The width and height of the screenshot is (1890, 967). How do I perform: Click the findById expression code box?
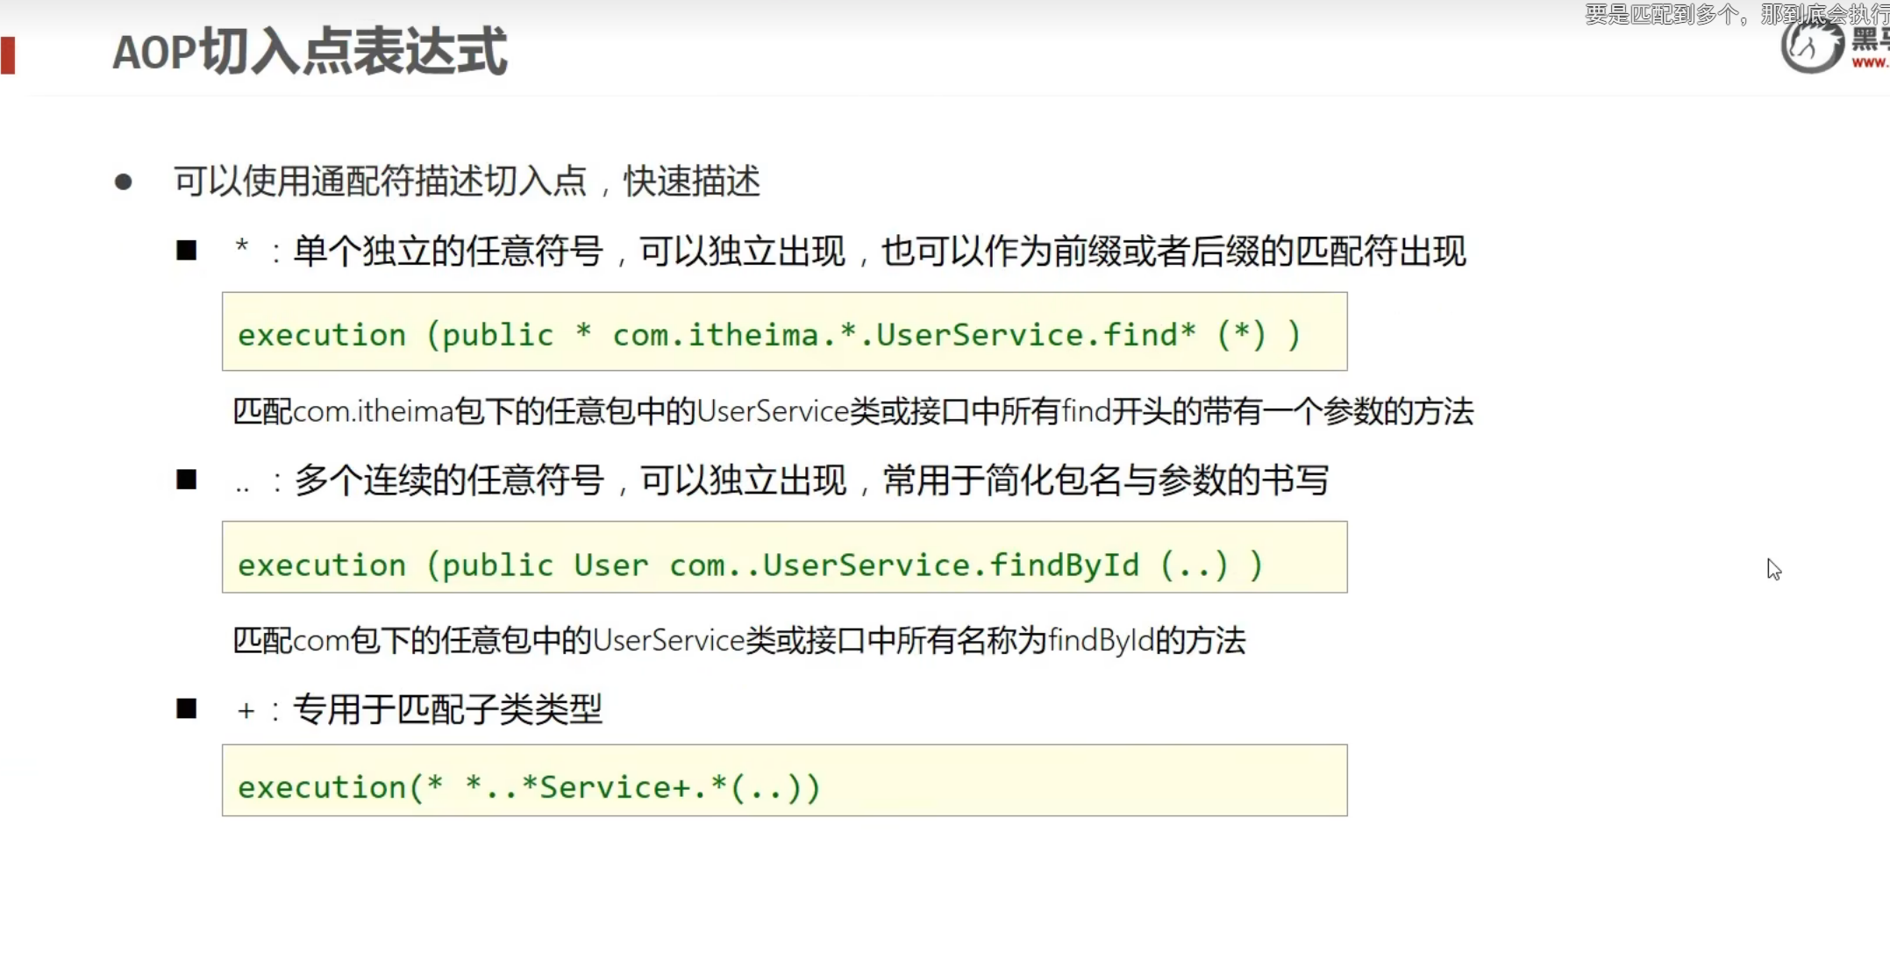tap(784, 558)
